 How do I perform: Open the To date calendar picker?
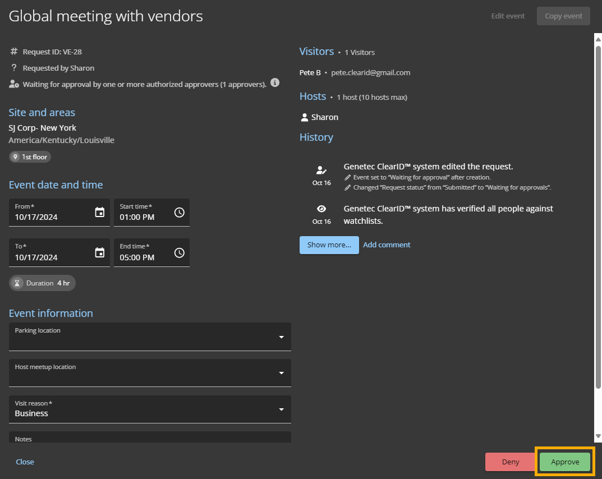[x=100, y=252]
